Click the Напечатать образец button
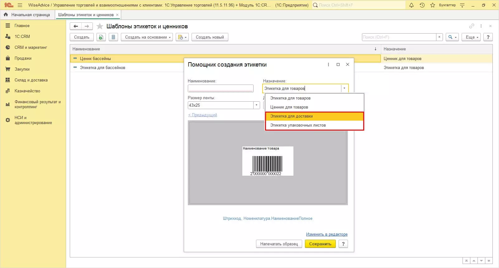This screenshot has width=499, height=268. tap(279, 244)
